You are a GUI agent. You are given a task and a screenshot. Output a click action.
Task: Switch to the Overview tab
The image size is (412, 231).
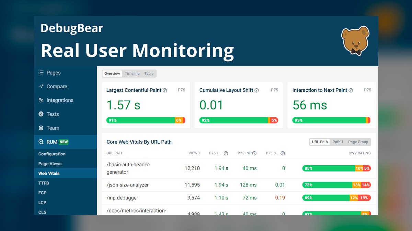click(x=112, y=74)
